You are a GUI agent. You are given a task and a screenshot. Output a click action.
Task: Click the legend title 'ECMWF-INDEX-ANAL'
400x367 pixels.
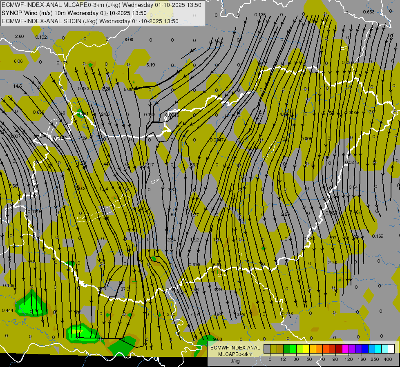235,348
